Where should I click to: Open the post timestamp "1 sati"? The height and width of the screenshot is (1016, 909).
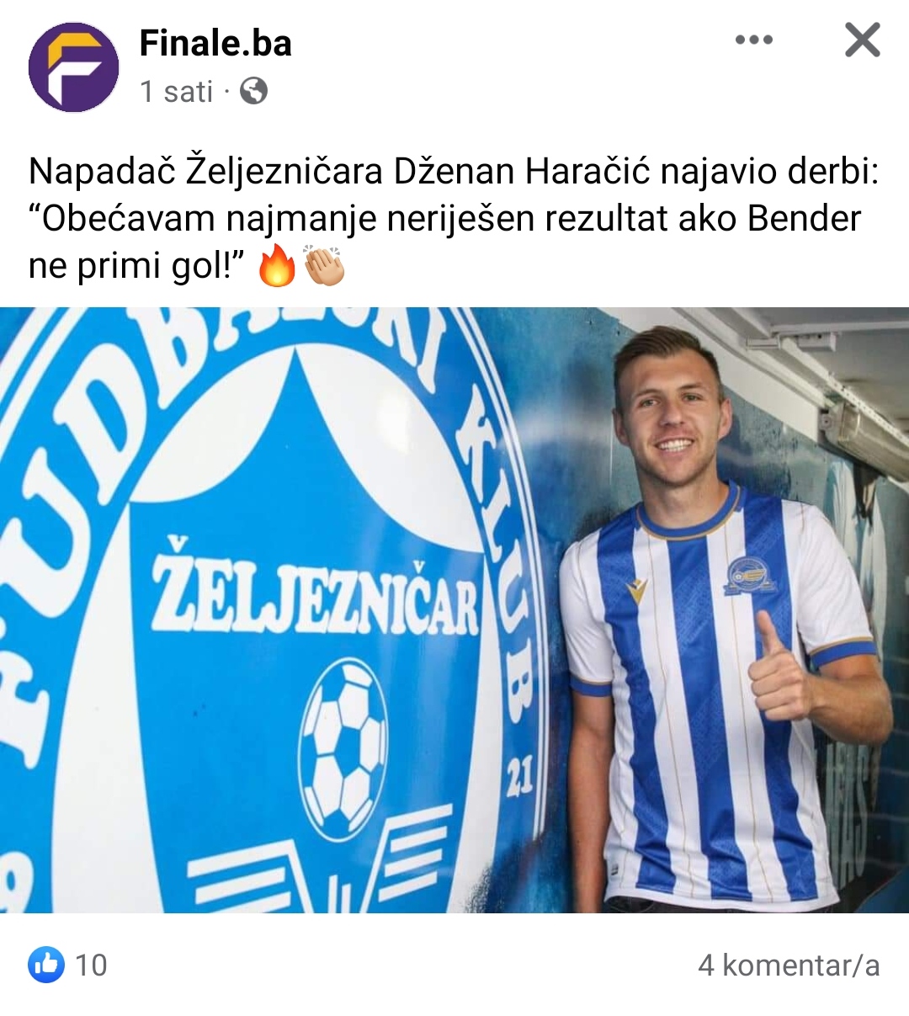(x=177, y=91)
